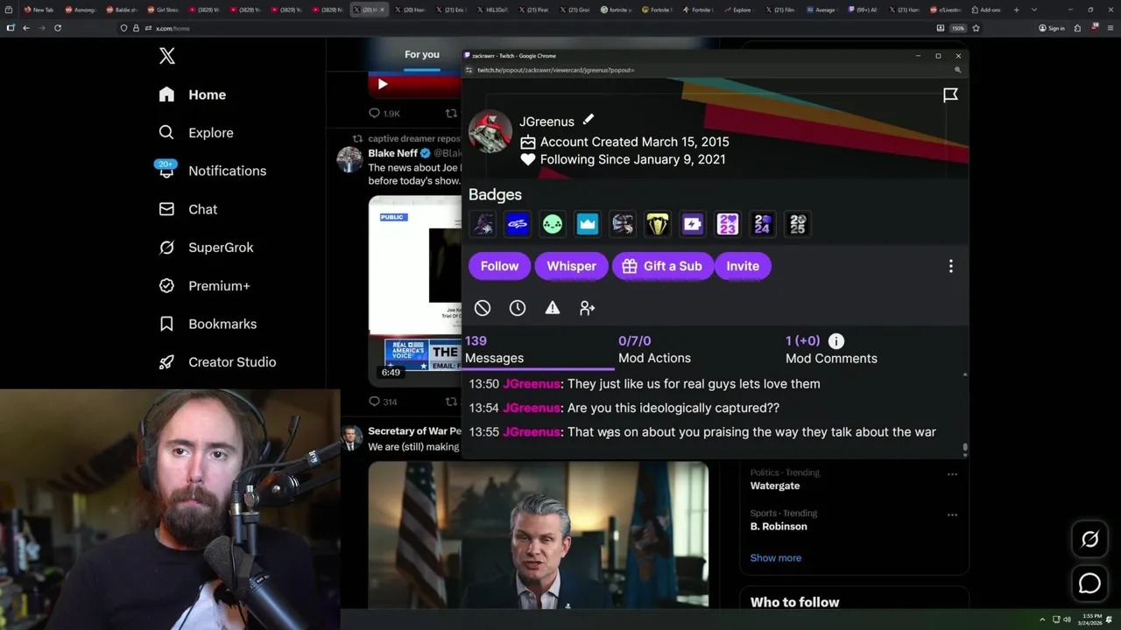Screen dimensions: 1121x630
Task: Switch to the Add-ons browser tab
Action: (x=985, y=10)
